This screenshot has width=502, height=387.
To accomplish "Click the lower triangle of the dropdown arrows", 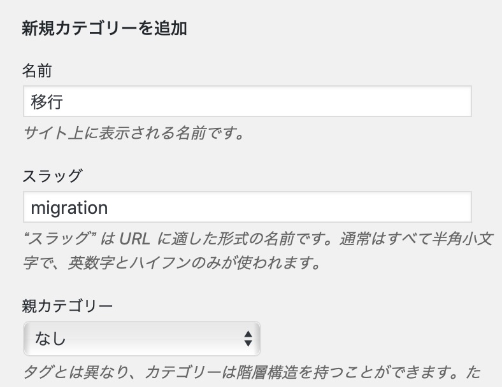I will 248,343.
